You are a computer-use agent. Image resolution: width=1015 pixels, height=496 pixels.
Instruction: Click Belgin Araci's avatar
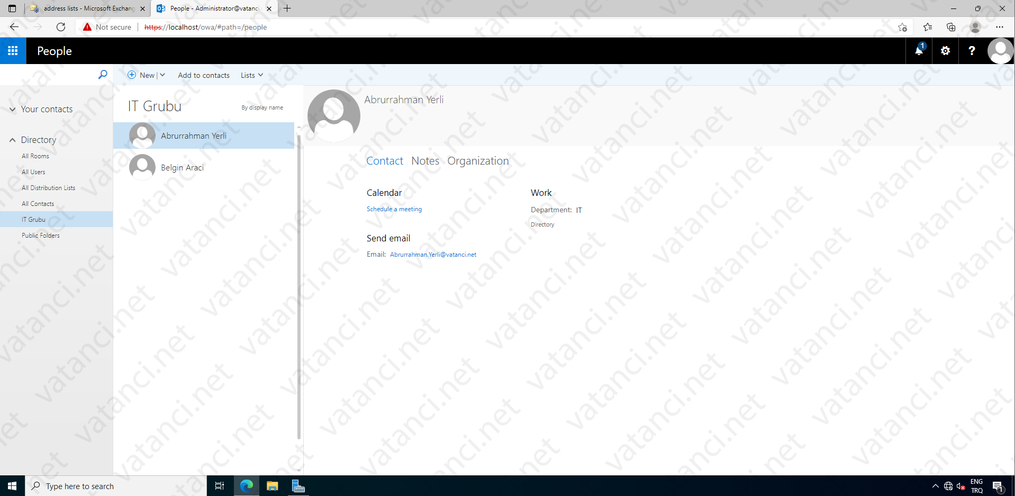point(142,167)
